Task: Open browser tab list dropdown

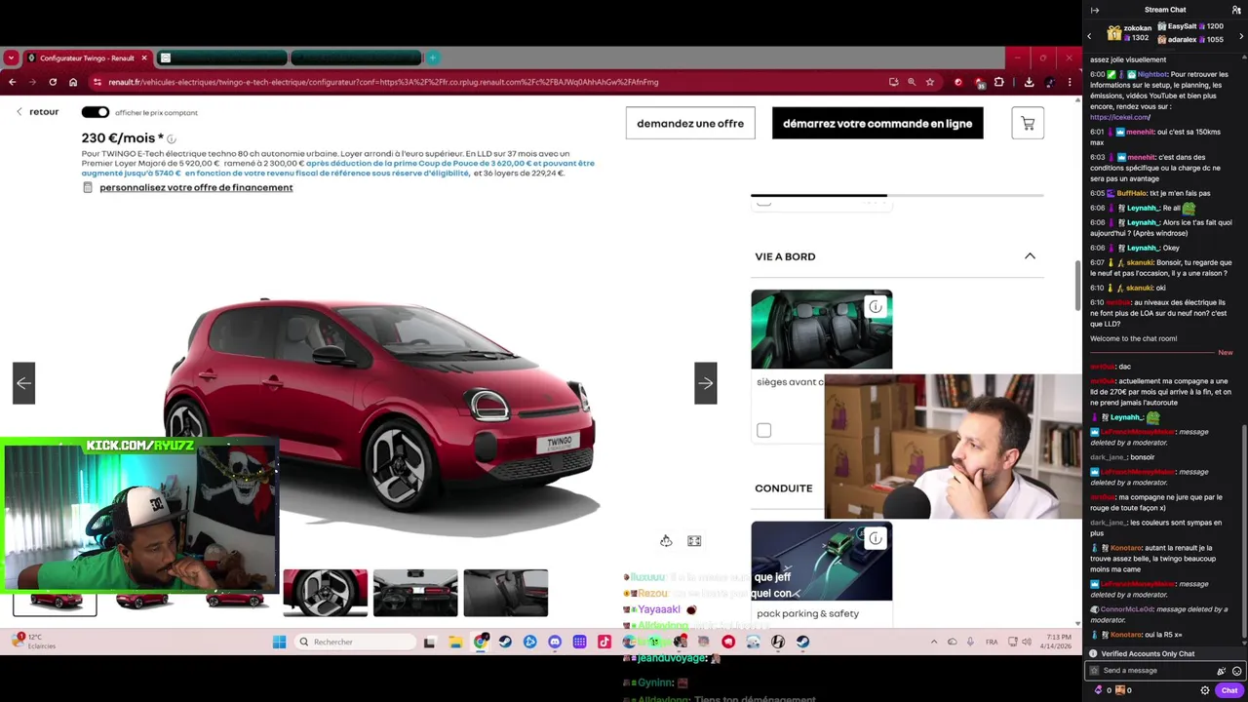Action: coord(11,58)
